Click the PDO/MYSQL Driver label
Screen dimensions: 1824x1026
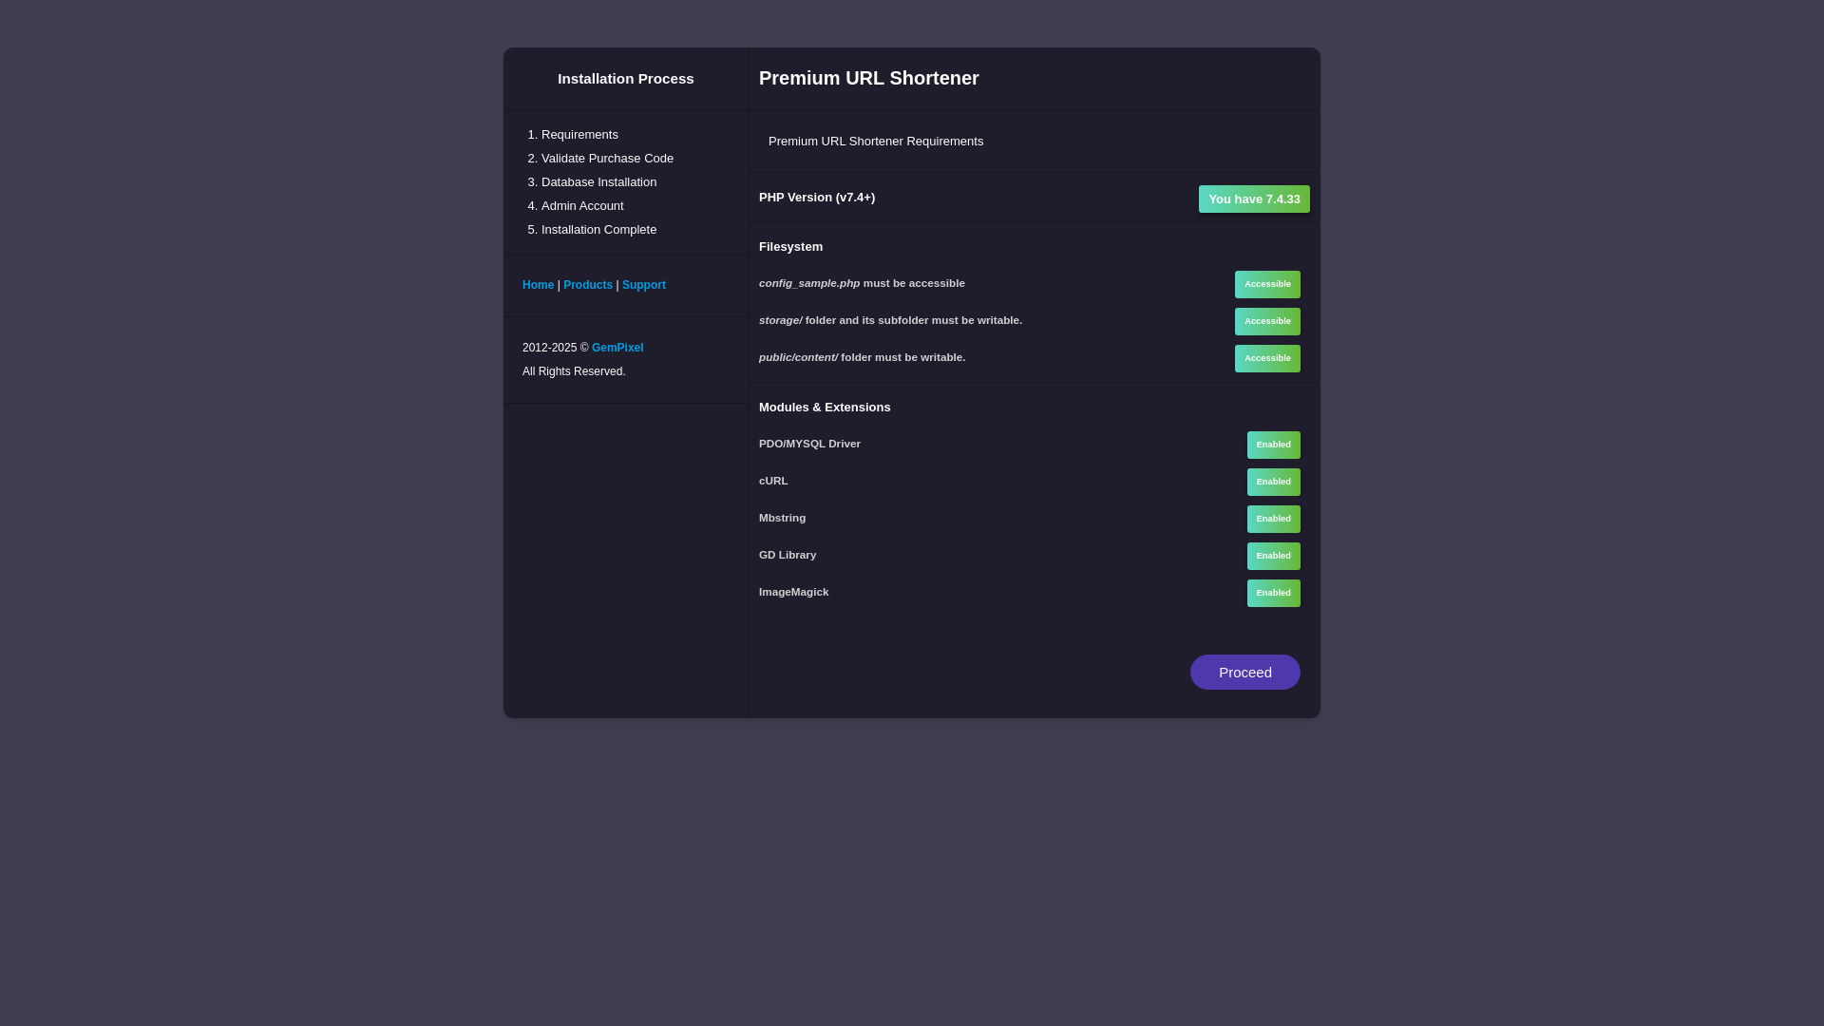click(809, 444)
